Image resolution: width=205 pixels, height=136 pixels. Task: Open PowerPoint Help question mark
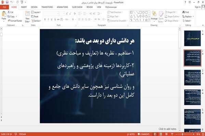(185, 2)
